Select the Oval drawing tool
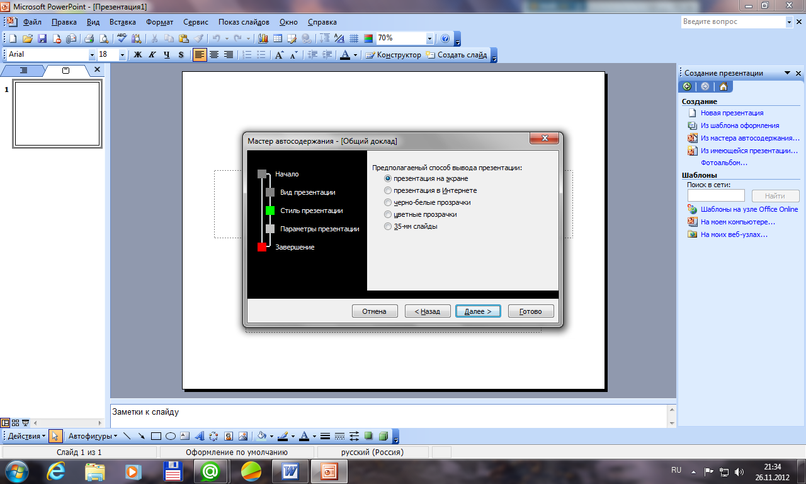Screen dimensions: 806x484 pyautogui.click(x=170, y=435)
